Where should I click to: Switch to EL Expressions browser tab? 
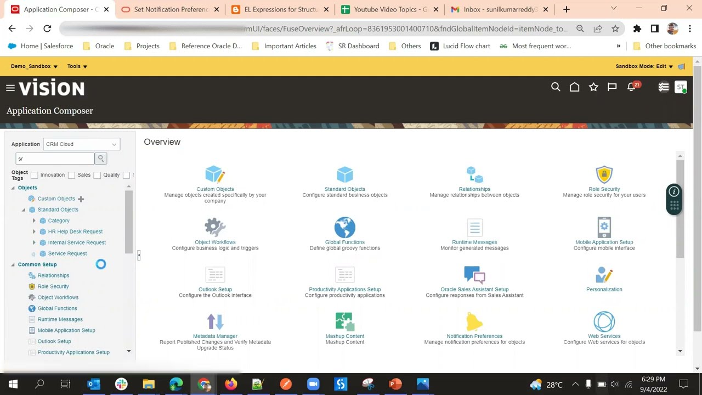[x=281, y=9]
